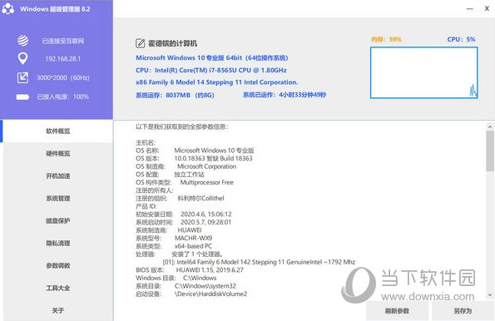
Task: Click the OS 制造商 Microsoft Corporation row
Action: click(186, 166)
